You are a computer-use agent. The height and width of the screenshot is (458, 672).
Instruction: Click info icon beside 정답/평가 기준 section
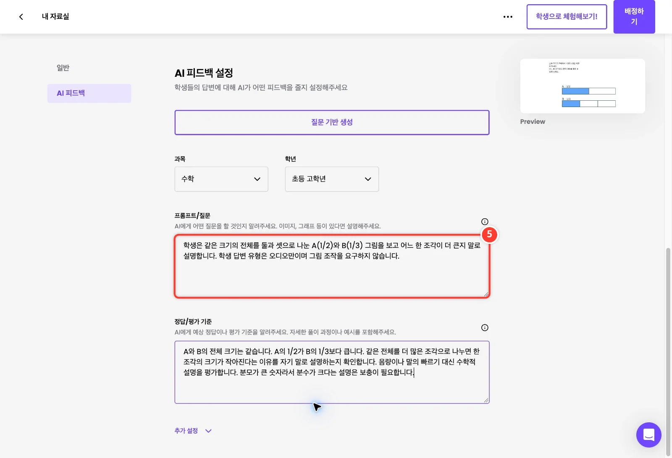485,328
